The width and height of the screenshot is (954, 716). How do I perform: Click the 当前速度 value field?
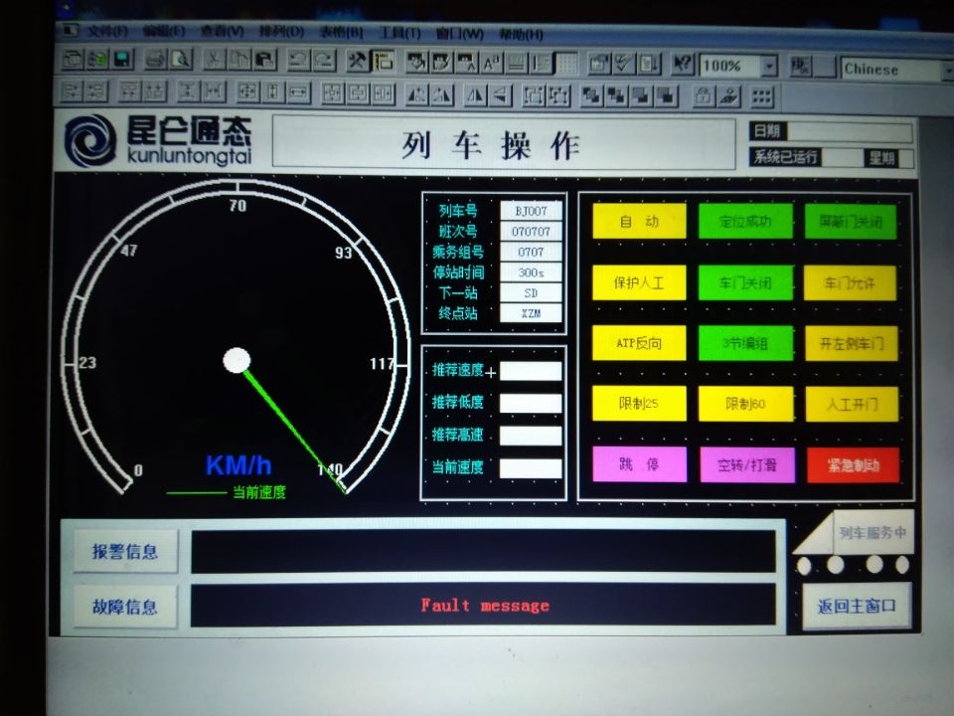coord(530,467)
